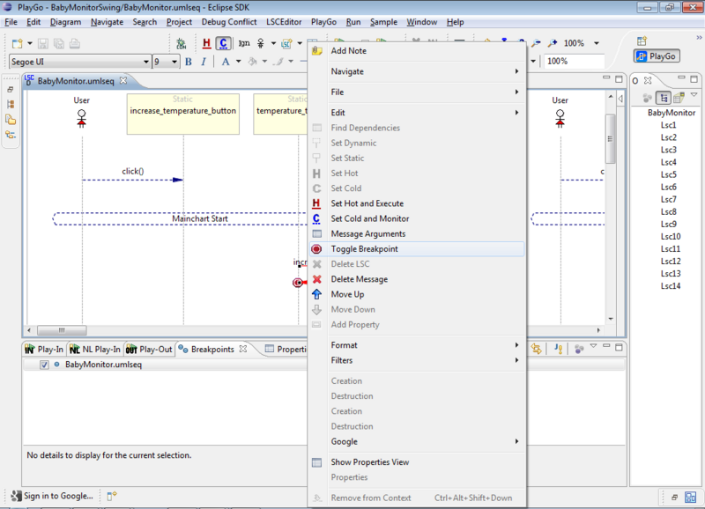Switch to the Play-In tab
Image resolution: width=705 pixels, height=509 pixels.
(45, 349)
